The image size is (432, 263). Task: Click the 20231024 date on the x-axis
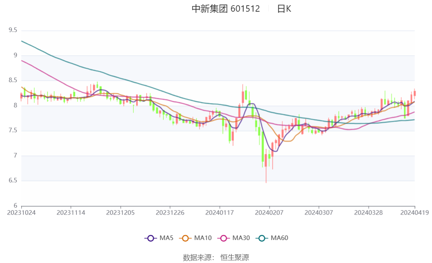(x=21, y=213)
